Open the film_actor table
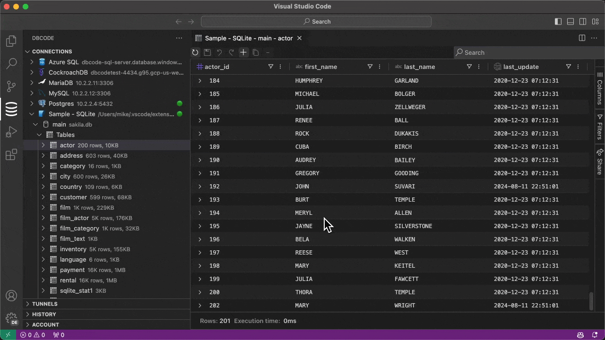605x340 pixels. tap(73, 218)
